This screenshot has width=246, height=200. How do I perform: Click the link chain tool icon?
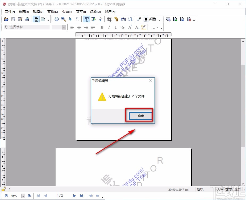(116, 19)
